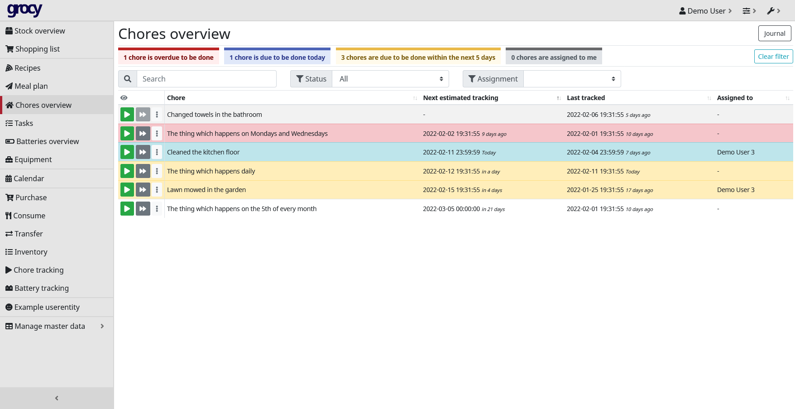The width and height of the screenshot is (795, 409).
Task: Open the view settings sliders menu
Action: point(749,11)
